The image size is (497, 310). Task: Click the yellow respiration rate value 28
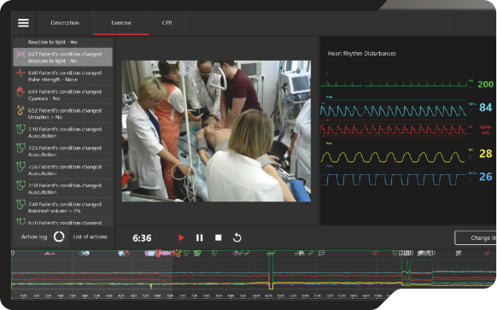pyautogui.click(x=485, y=154)
